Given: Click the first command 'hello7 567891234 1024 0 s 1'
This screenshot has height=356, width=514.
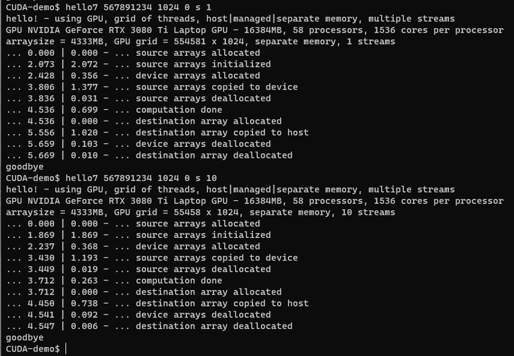Looking at the screenshot, I should point(138,7).
